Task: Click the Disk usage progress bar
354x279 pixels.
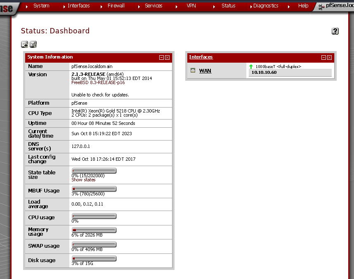Action: point(94,258)
